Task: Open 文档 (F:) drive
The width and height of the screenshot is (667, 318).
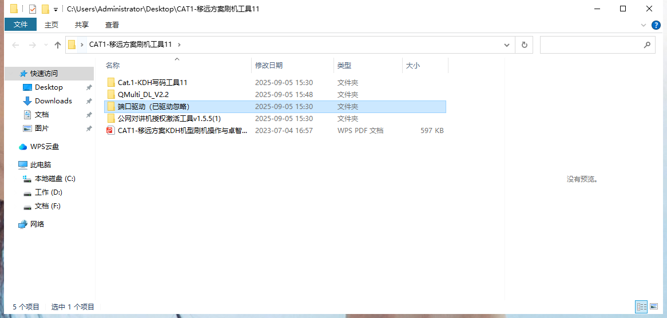Action: [x=47, y=206]
